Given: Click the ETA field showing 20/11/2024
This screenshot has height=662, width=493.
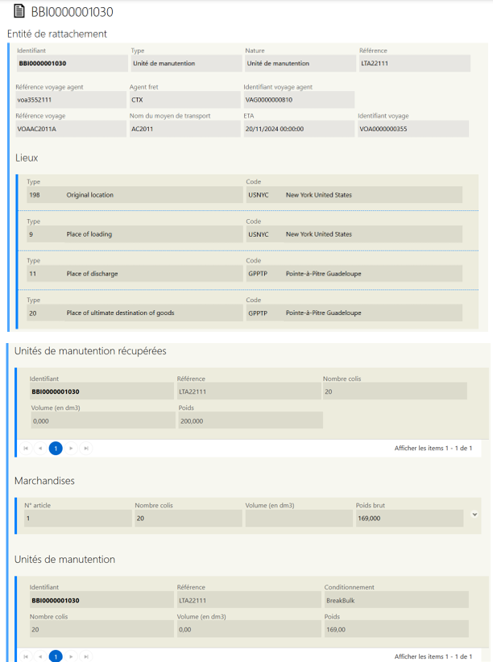Looking at the screenshot, I should 298,129.
